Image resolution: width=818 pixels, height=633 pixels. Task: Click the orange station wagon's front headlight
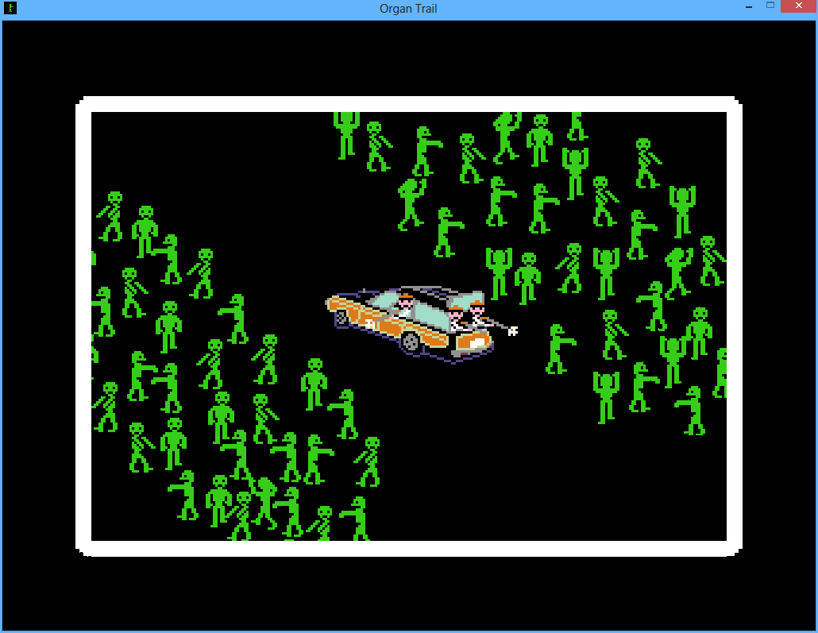point(478,343)
